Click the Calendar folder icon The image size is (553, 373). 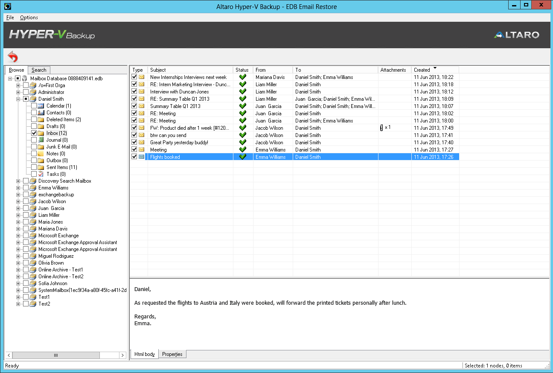click(x=41, y=106)
